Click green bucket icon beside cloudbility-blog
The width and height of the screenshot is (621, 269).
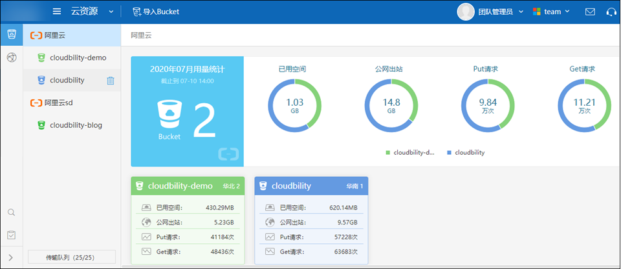click(x=41, y=125)
